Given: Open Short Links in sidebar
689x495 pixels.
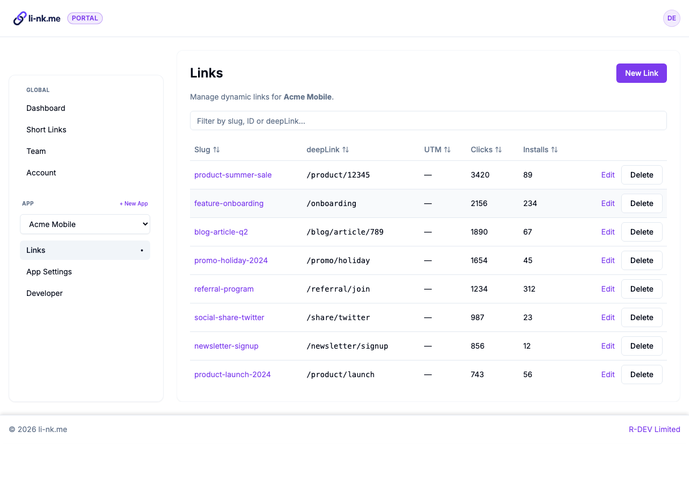Looking at the screenshot, I should pyautogui.click(x=46, y=130).
